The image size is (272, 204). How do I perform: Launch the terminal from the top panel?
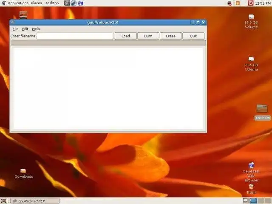pyautogui.click(x=67, y=3)
